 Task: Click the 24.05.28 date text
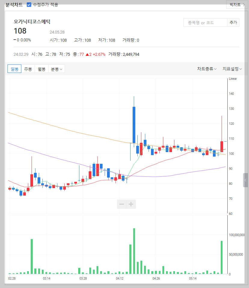[x=57, y=32]
